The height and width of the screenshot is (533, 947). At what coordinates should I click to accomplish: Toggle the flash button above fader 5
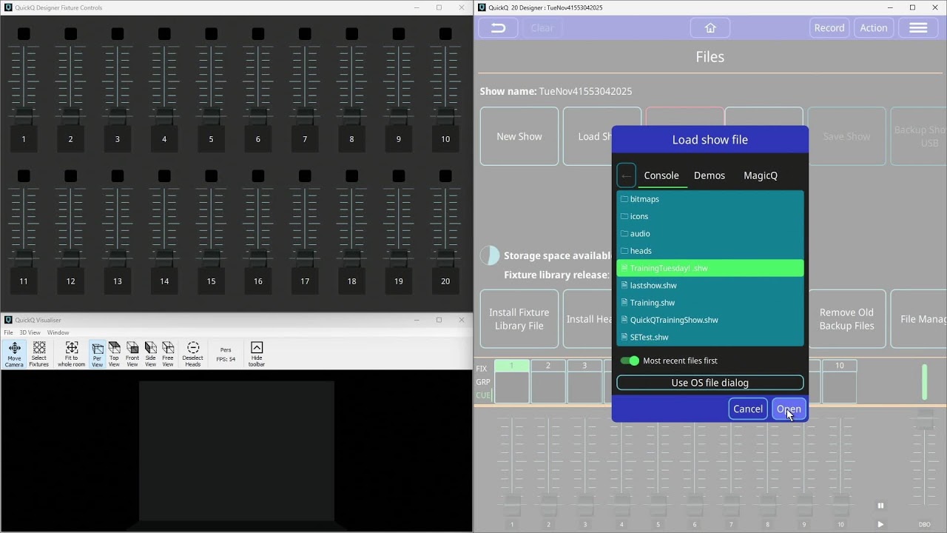pyautogui.click(x=211, y=34)
